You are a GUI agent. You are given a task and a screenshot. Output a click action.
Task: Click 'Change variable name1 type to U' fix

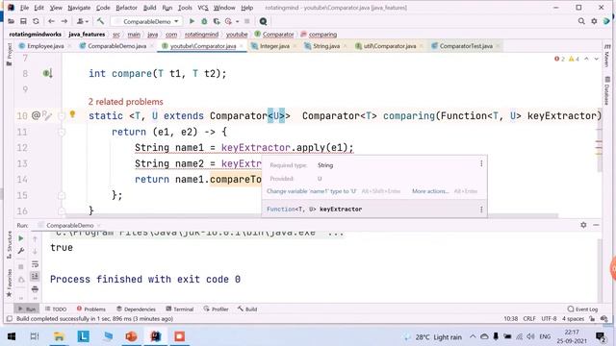click(312, 191)
